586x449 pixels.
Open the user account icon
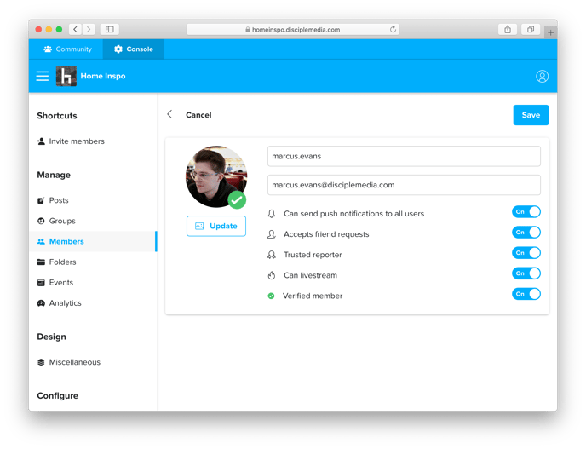click(x=542, y=77)
